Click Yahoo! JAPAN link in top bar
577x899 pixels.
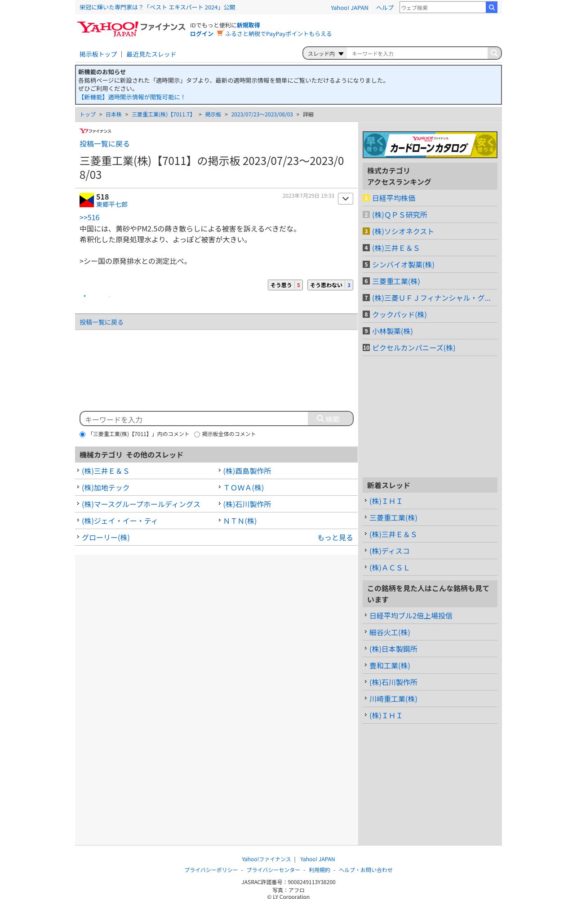pyautogui.click(x=349, y=8)
